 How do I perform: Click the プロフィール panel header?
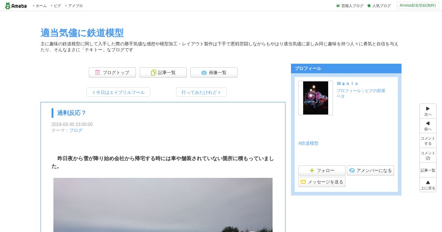[x=346, y=68]
